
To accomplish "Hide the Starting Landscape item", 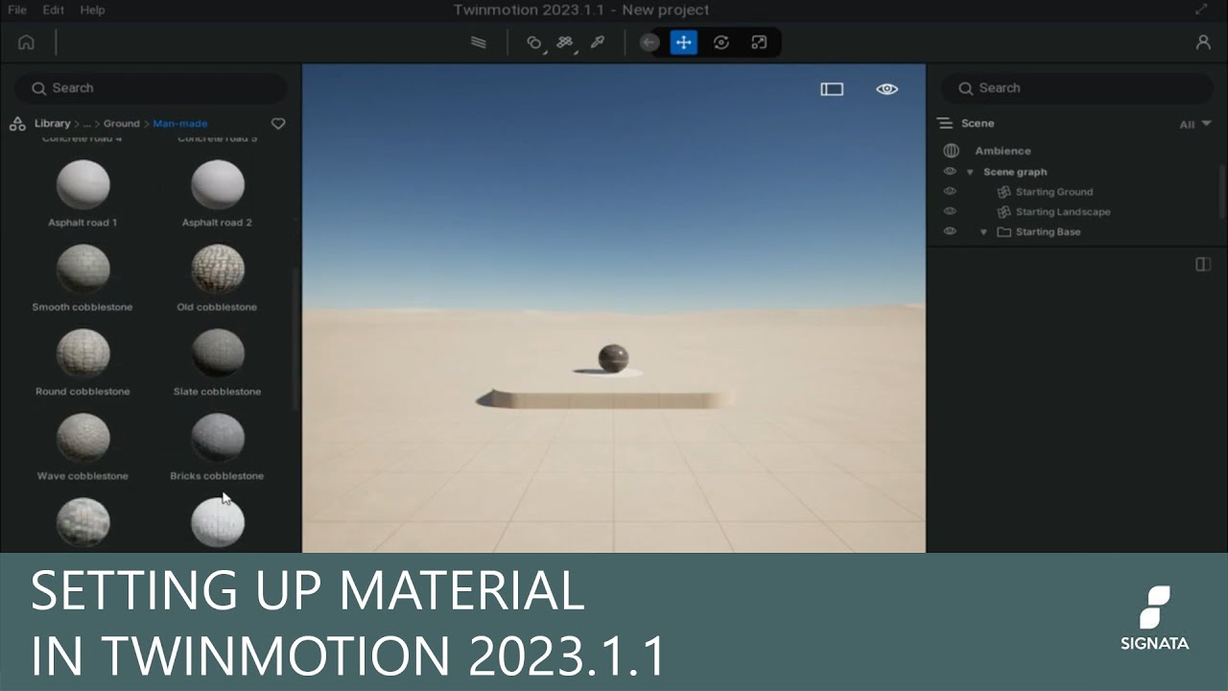I will tap(950, 211).
